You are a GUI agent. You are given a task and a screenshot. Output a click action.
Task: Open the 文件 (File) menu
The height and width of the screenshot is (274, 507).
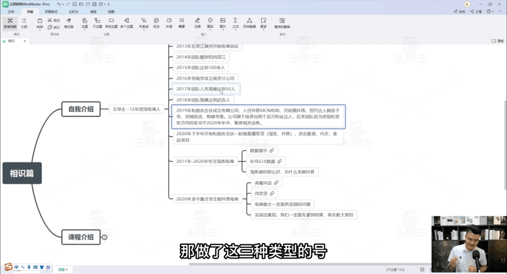pyautogui.click(x=11, y=12)
